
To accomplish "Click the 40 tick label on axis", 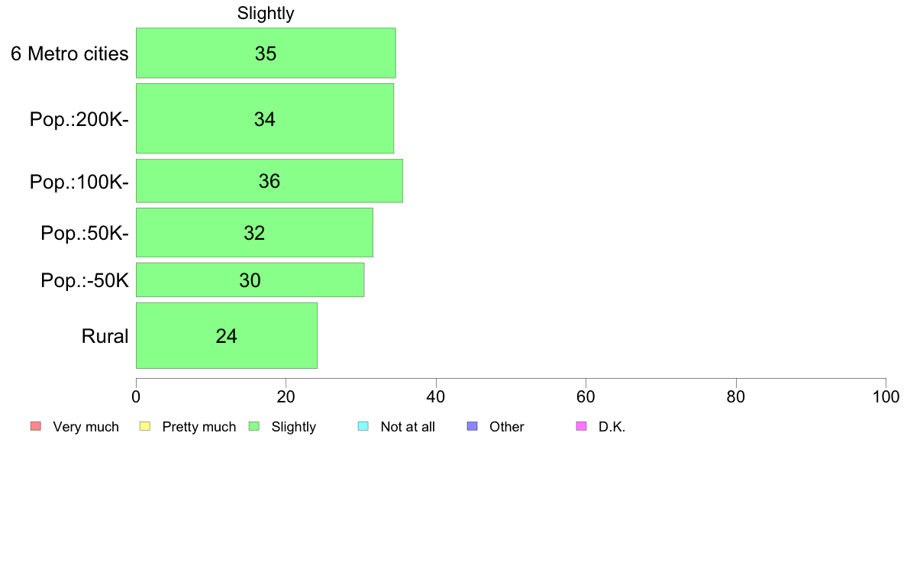I will [x=436, y=397].
